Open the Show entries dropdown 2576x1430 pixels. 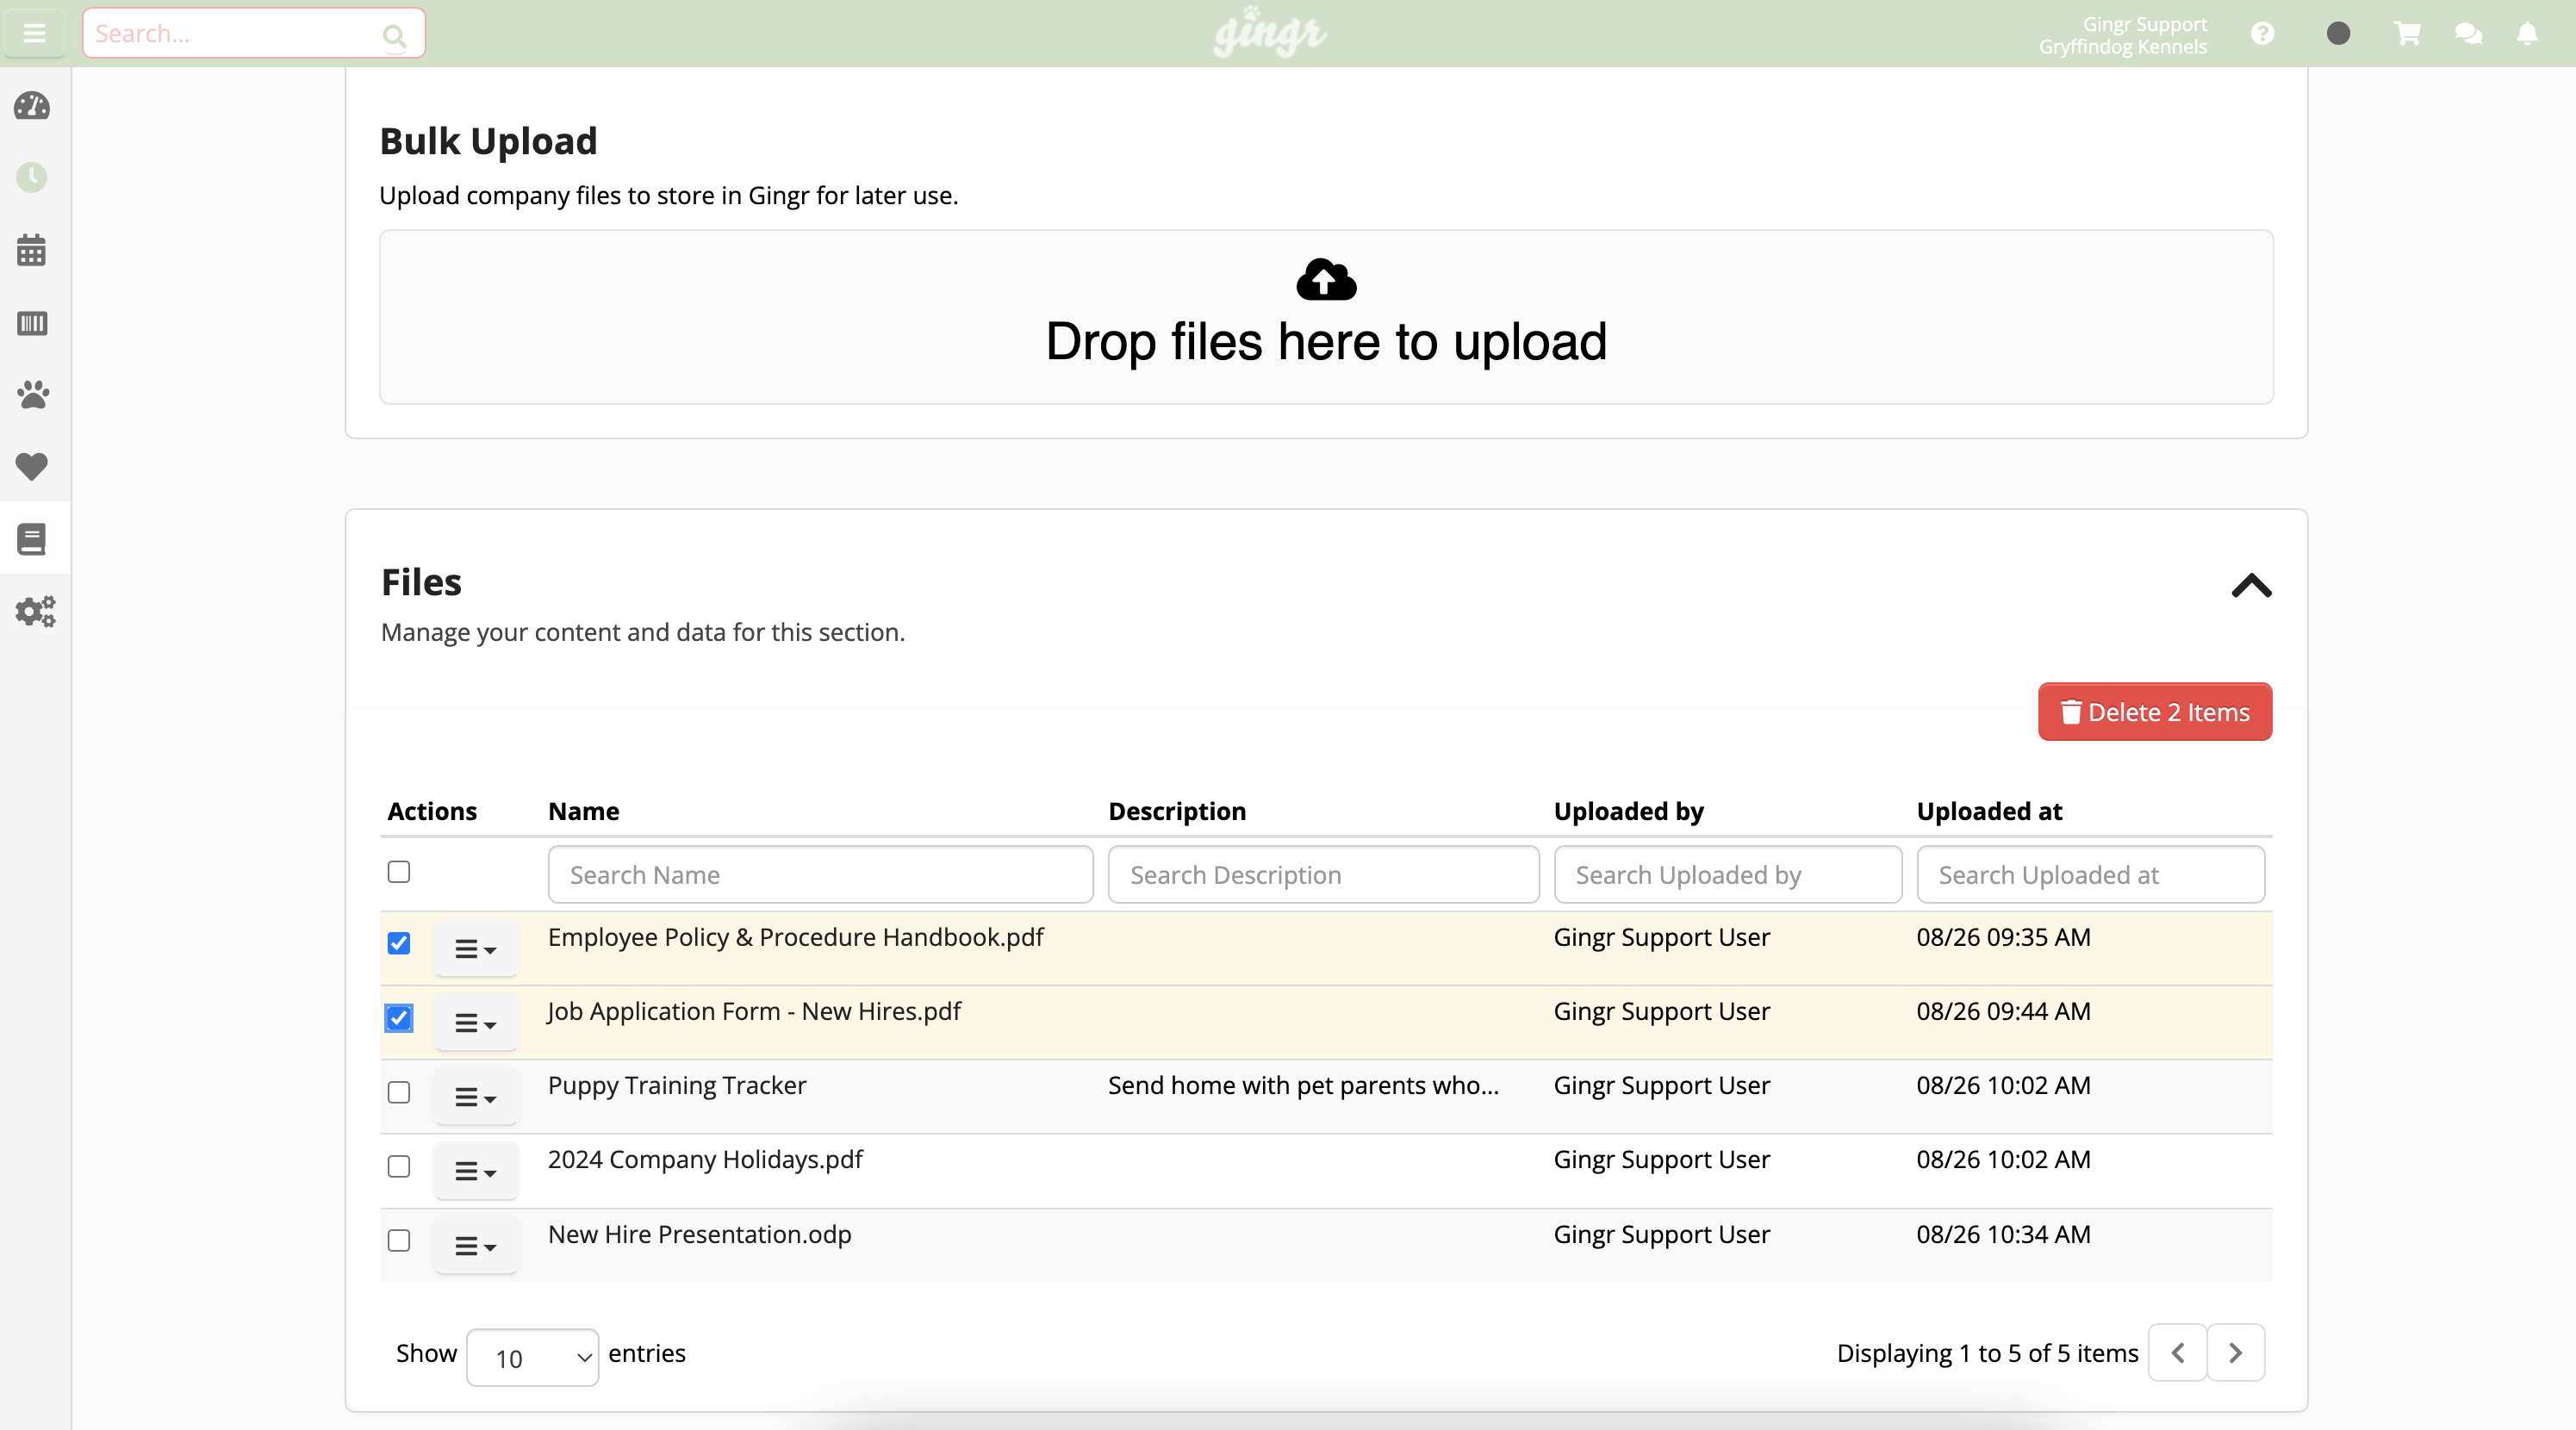coord(531,1356)
